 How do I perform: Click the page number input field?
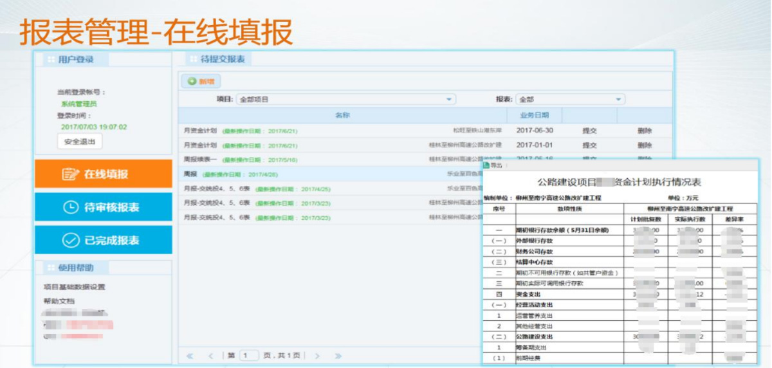(248, 355)
